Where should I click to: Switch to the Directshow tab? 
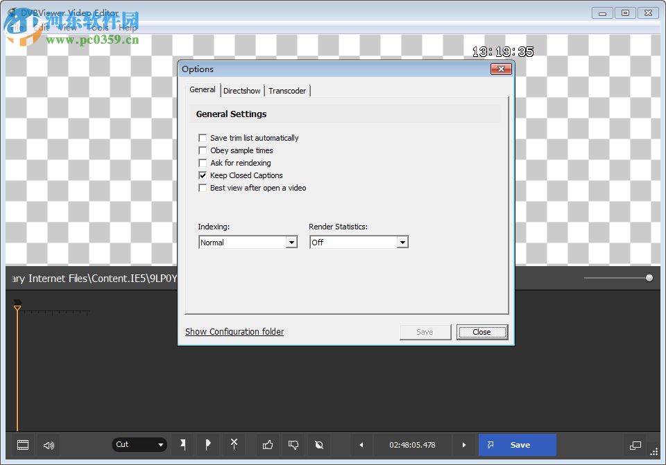241,90
